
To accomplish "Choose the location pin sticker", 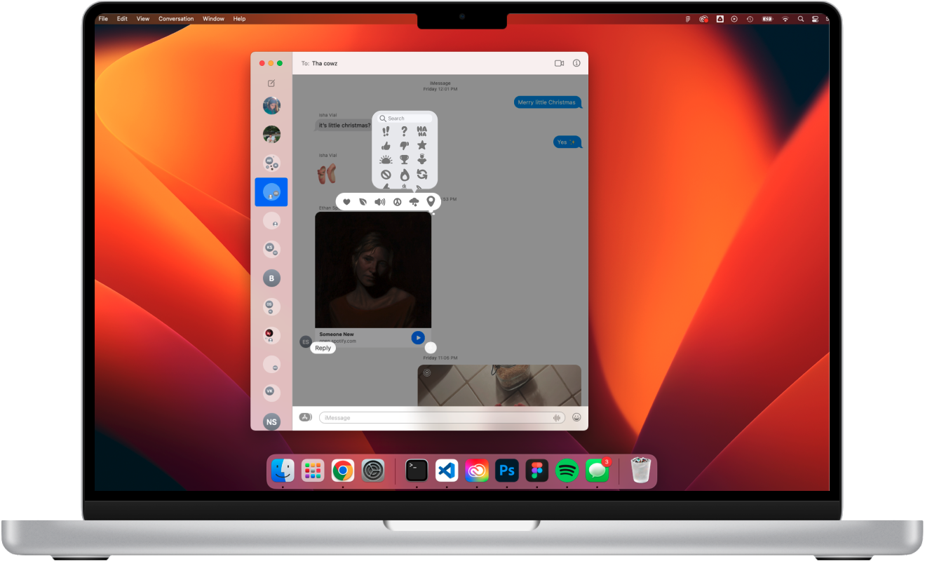I will point(431,201).
